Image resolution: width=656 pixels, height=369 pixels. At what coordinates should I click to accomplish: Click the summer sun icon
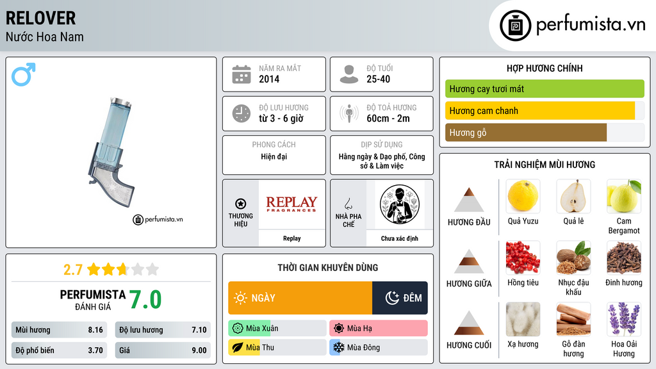click(x=339, y=329)
